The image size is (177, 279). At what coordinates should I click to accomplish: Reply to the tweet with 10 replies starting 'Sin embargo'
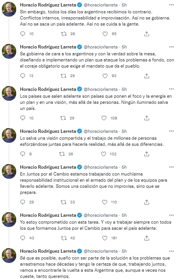coord(23,34)
